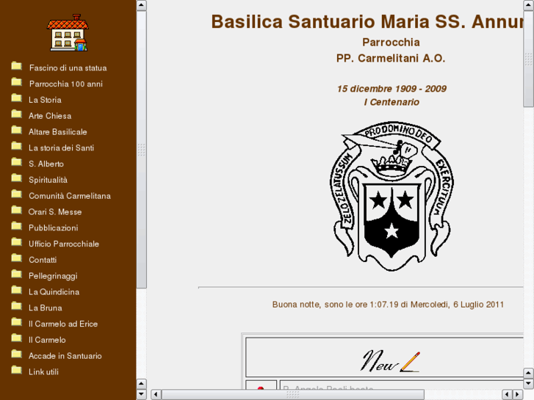
Task: Open Accade in Santuario news
Action: (x=65, y=356)
